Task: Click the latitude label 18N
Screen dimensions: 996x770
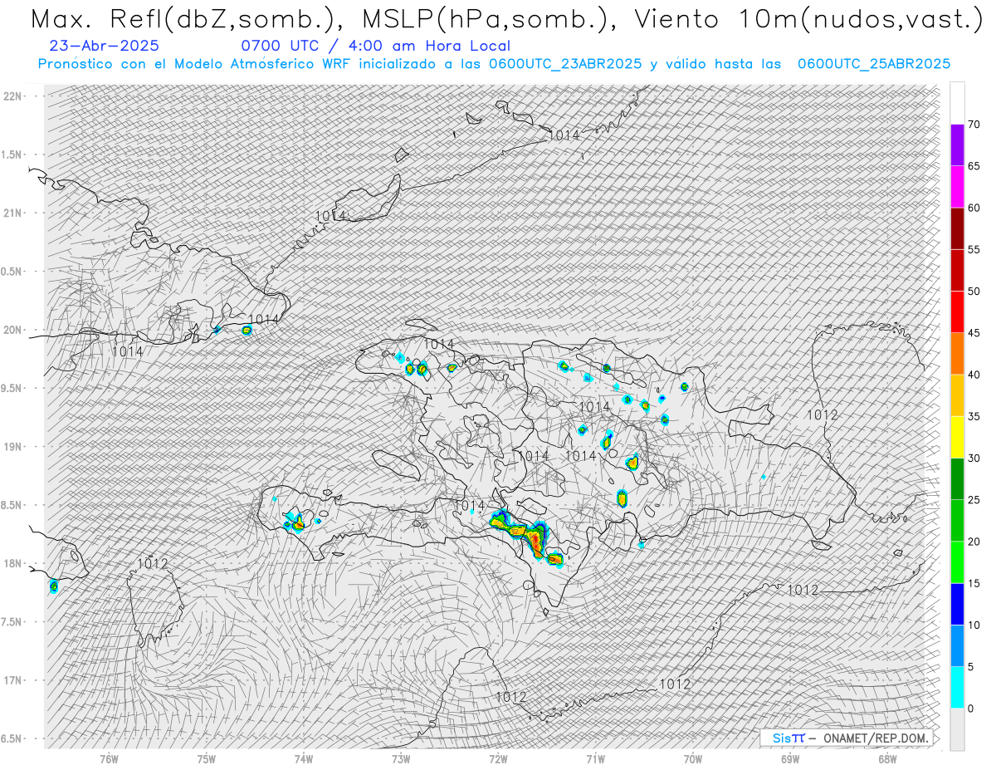Action: click(13, 564)
